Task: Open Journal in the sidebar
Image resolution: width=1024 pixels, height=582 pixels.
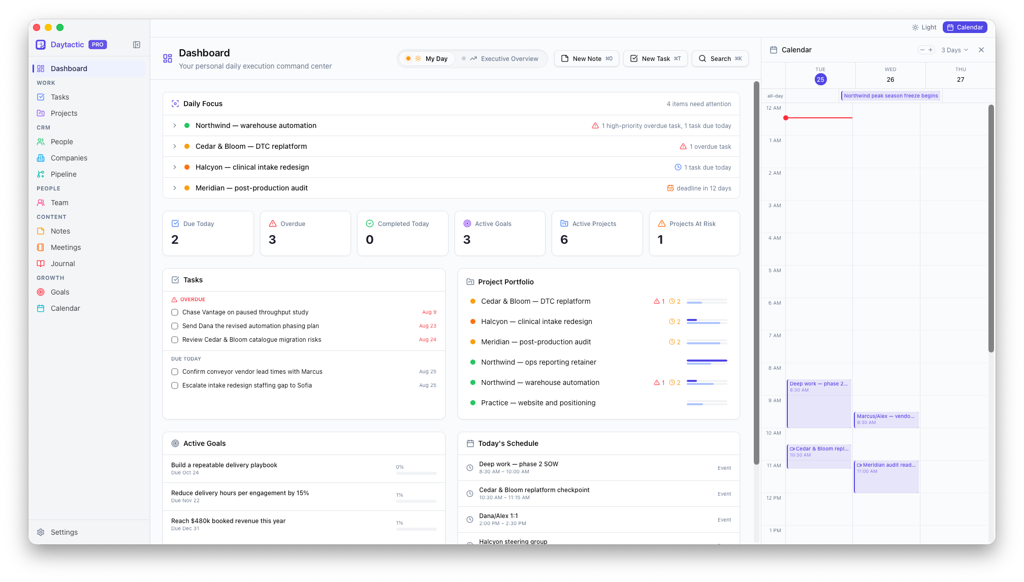Action: (x=89, y=264)
